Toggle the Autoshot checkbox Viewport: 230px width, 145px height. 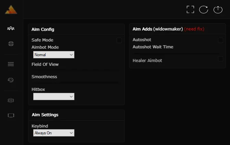220,40
